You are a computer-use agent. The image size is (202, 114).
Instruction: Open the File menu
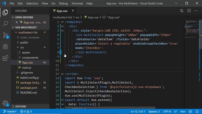[12, 3]
